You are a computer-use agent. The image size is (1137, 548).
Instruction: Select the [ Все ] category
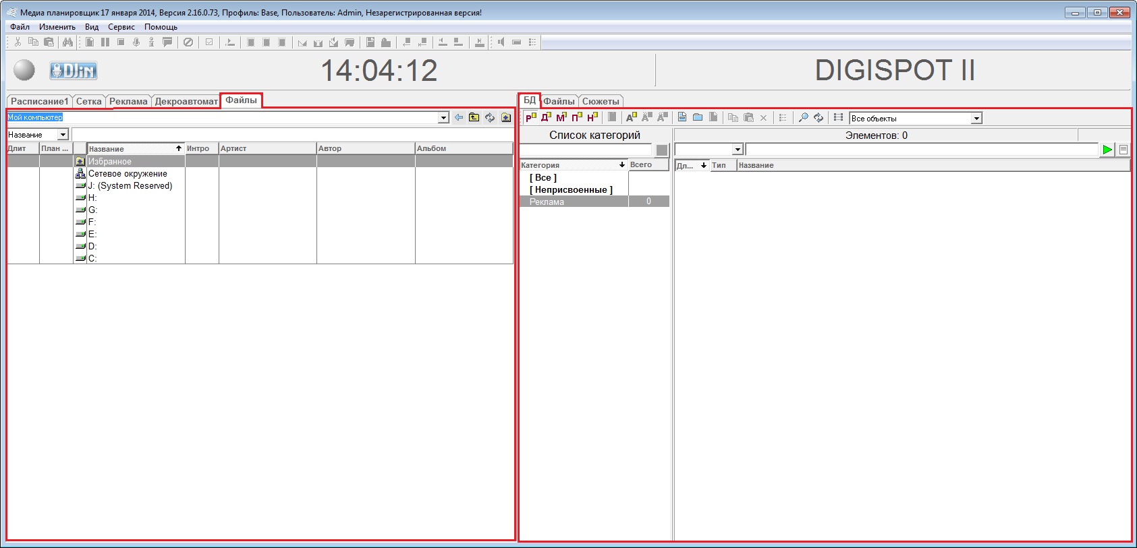point(543,177)
